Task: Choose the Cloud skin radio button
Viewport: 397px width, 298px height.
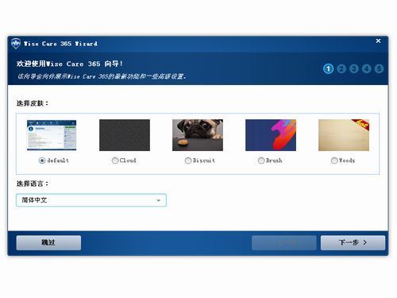Action: [x=115, y=161]
